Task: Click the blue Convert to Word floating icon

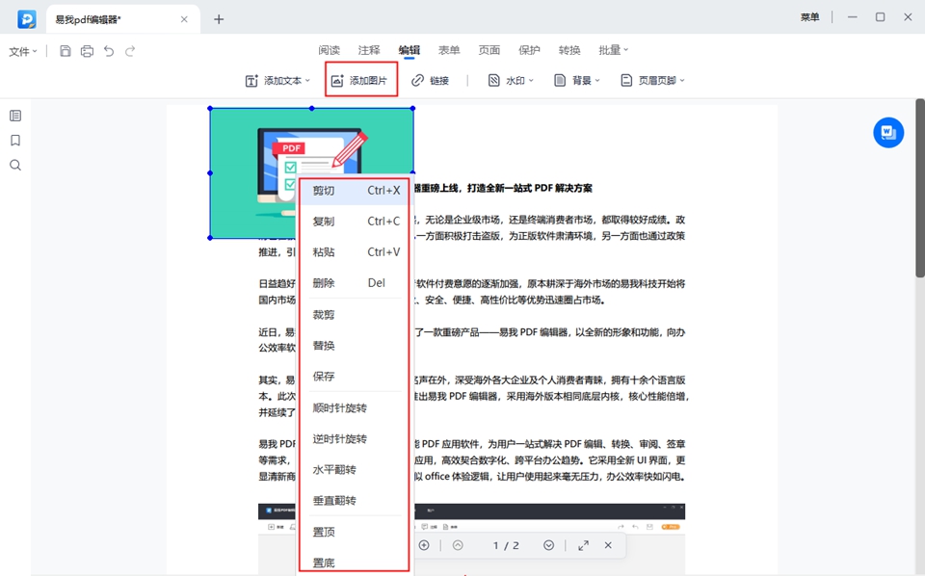Action: (x=888, y=133)
